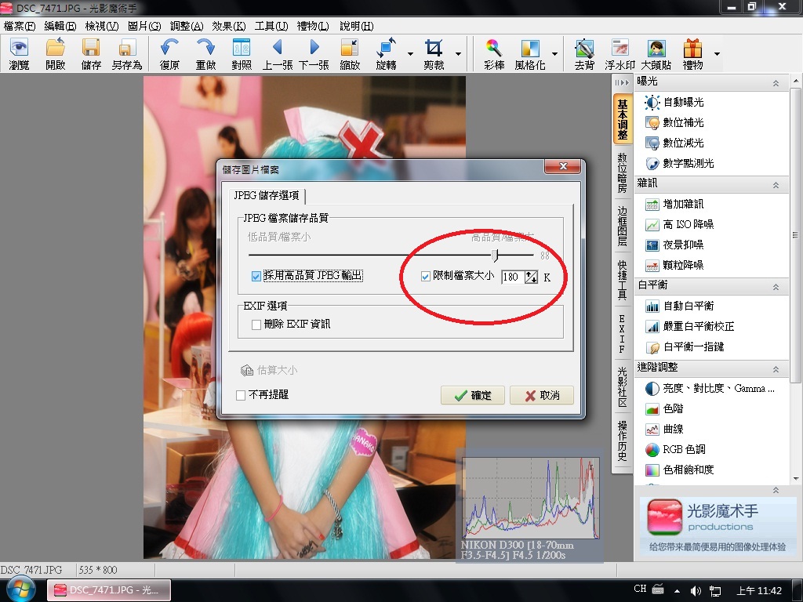Switch to the 數位暗房 side tab

tap(622, 172)
